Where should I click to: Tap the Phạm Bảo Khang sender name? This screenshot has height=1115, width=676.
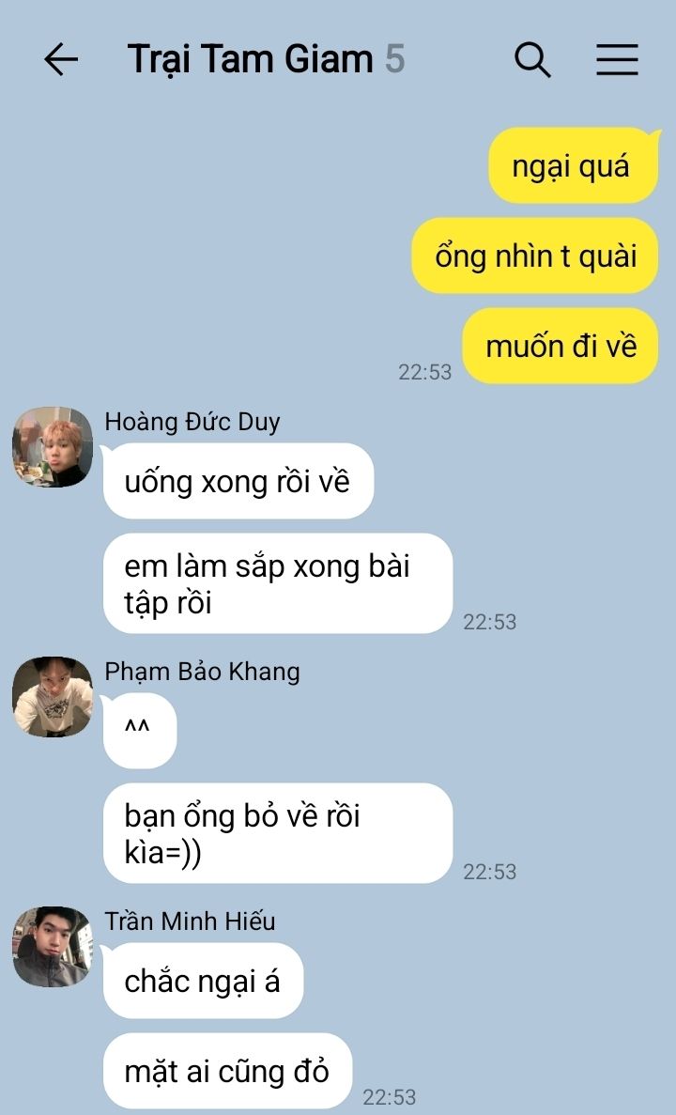[x=202, y=672]
